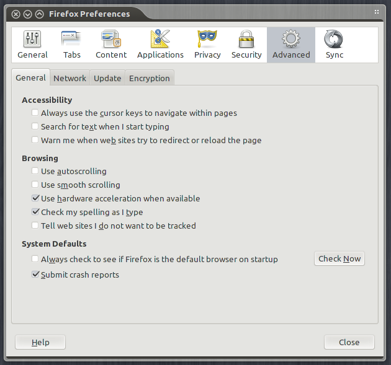391x365 pixels.
Task: Open the Sync preferences pane
Action: pos(335,45)
